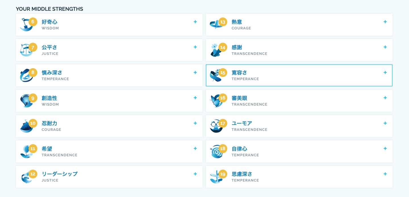Click the number 12 rank badge

coord(33,174)
